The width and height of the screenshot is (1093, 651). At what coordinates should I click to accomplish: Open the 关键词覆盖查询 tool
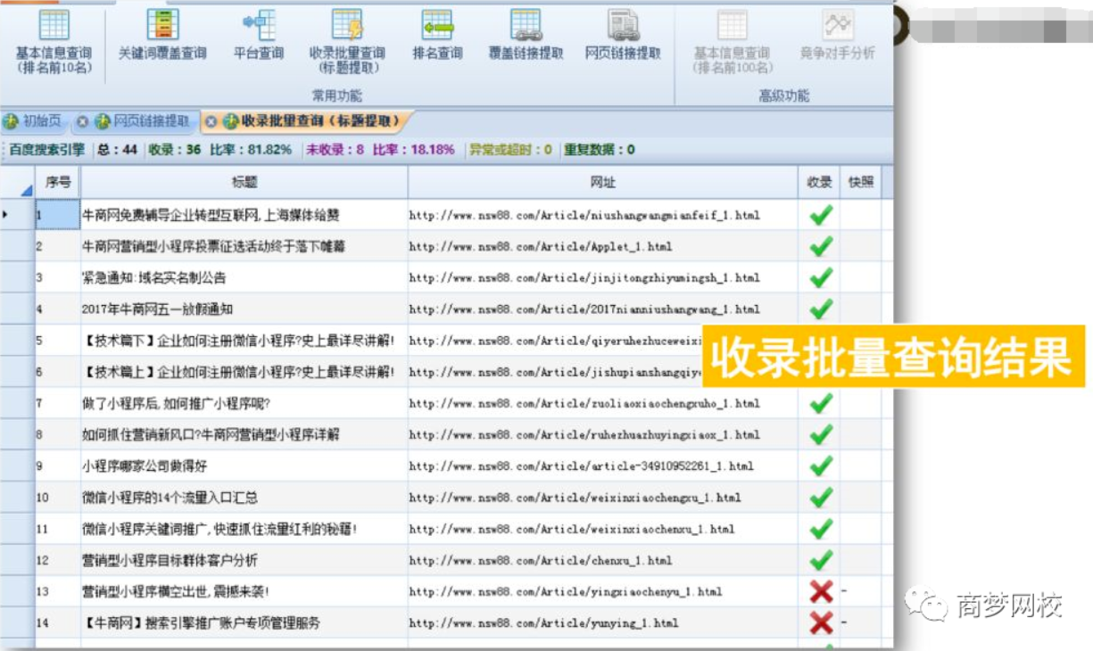click(x=162, y=36)
